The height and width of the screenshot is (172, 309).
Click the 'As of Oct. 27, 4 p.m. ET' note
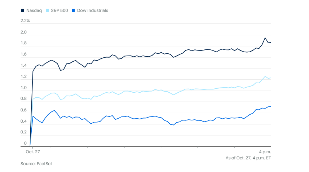point(248,158)
